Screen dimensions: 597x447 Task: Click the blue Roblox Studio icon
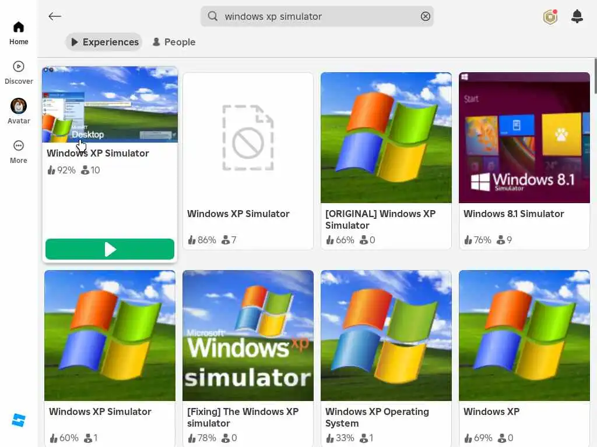click(x=18, y=420)
